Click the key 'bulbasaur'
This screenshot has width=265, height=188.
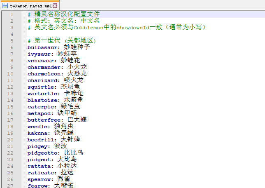(x=42, y=47)
